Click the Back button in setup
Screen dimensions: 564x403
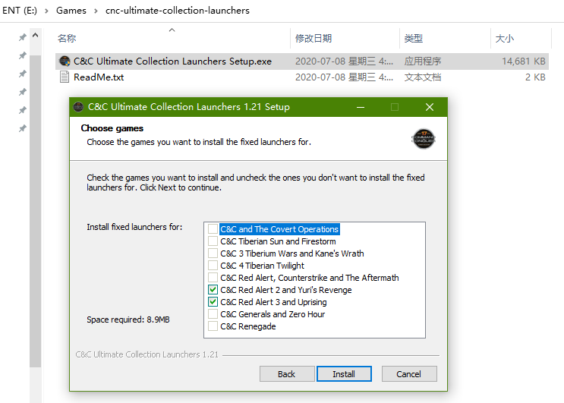click(287, 374)
